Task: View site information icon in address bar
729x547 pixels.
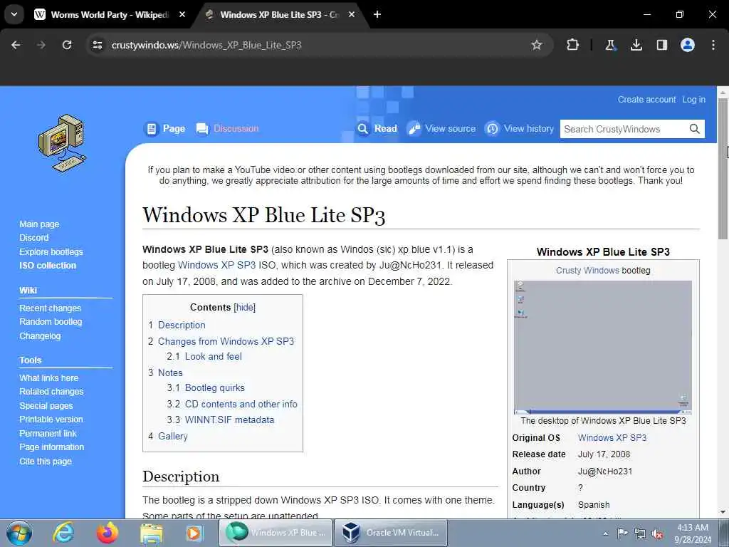Action: 97,45
